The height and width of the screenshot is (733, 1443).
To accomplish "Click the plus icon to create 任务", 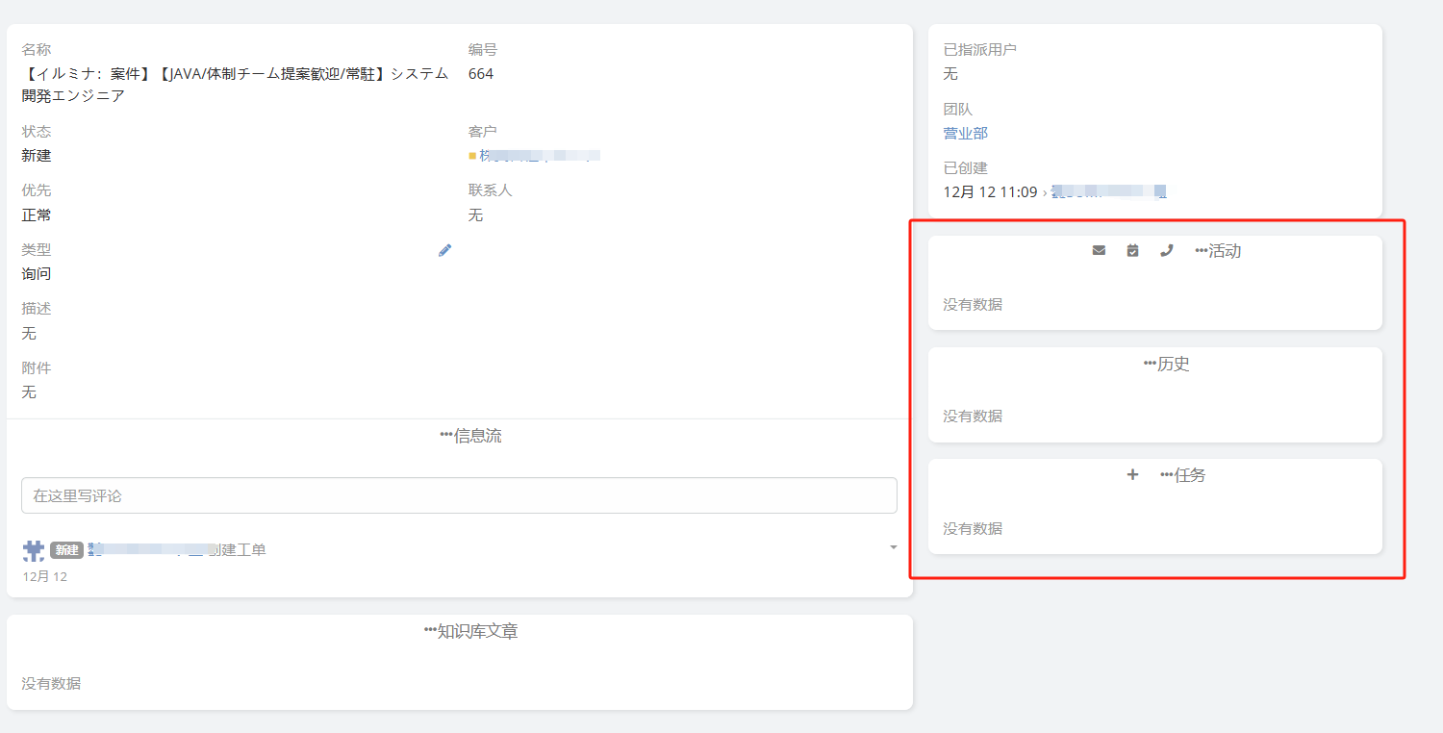I will (x=1132, y=474).
